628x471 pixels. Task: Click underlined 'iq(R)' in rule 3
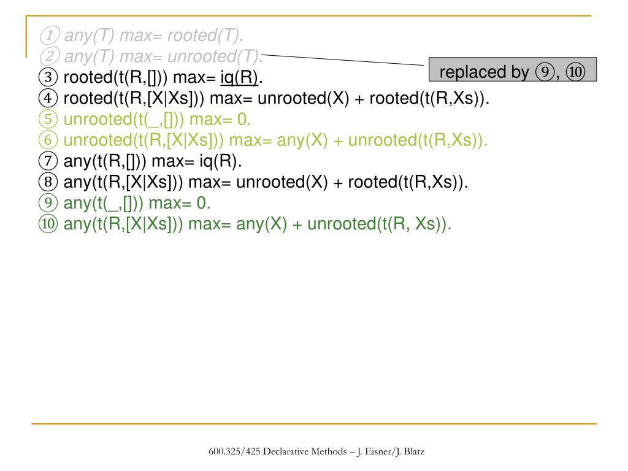tap(239, 77)
